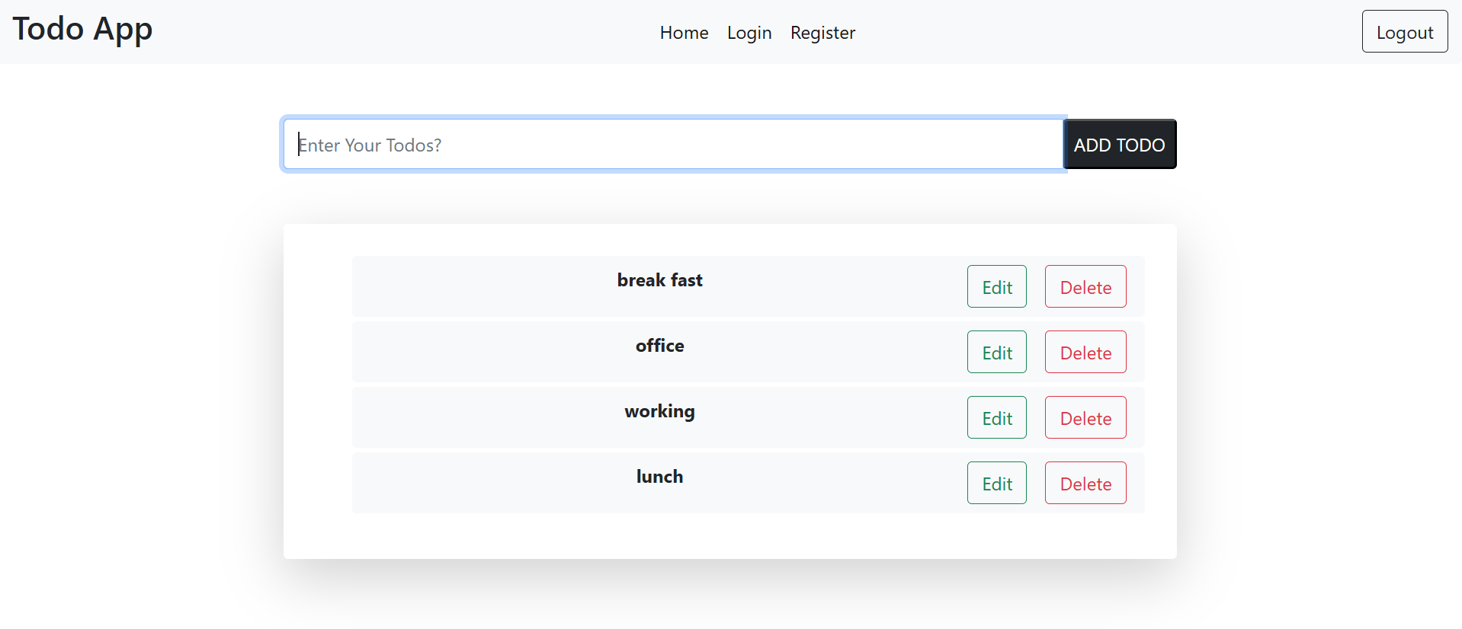1462x629 pixels.
Task: Edit the lunch todo
Action: 996,484
